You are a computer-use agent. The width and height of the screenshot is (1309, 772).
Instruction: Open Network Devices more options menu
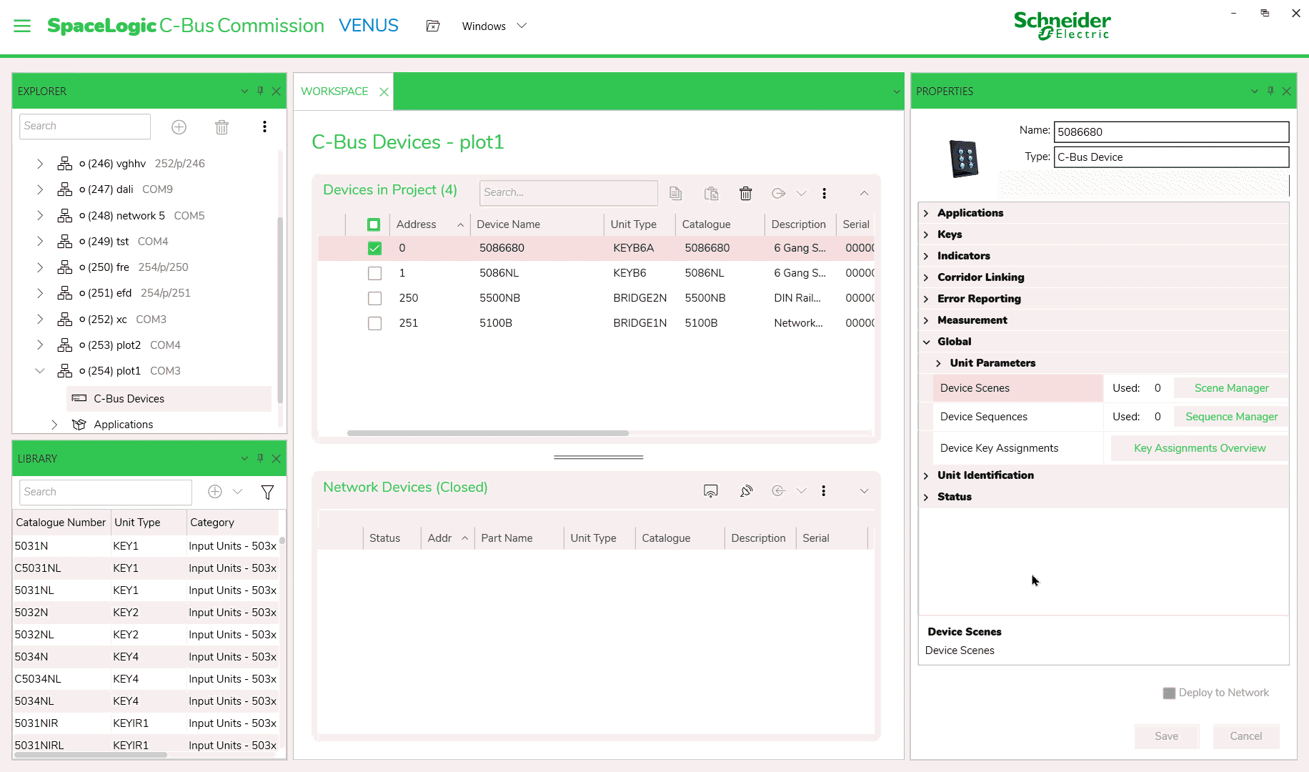pyautogui.click(x=823, y=491)
